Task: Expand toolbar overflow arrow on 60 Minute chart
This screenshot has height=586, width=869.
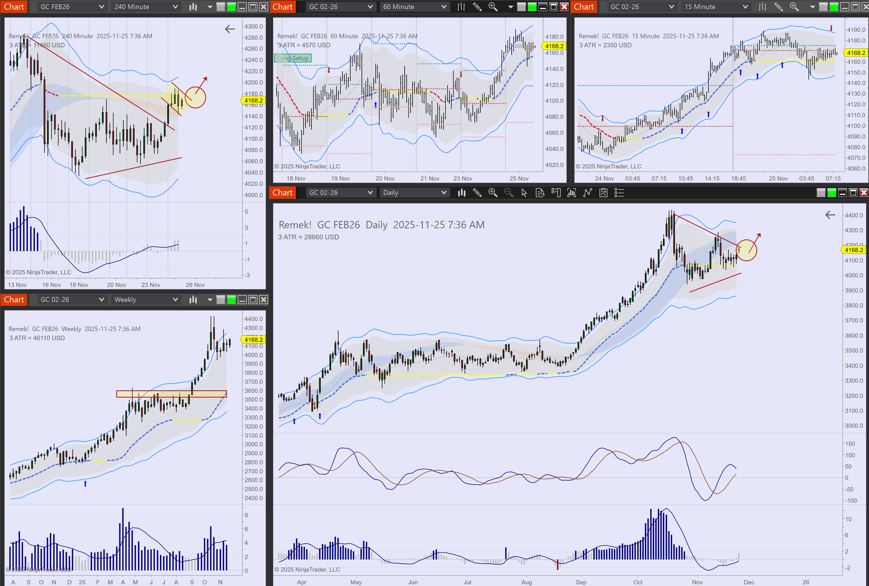Action: [x=510, y=7]
